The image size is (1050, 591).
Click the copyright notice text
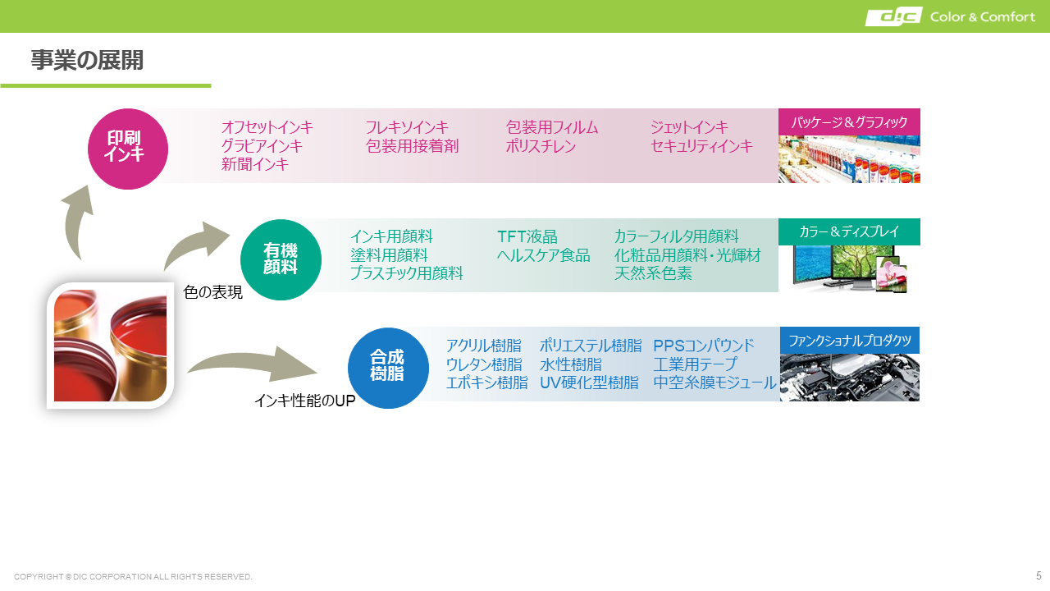click(133, 577)
